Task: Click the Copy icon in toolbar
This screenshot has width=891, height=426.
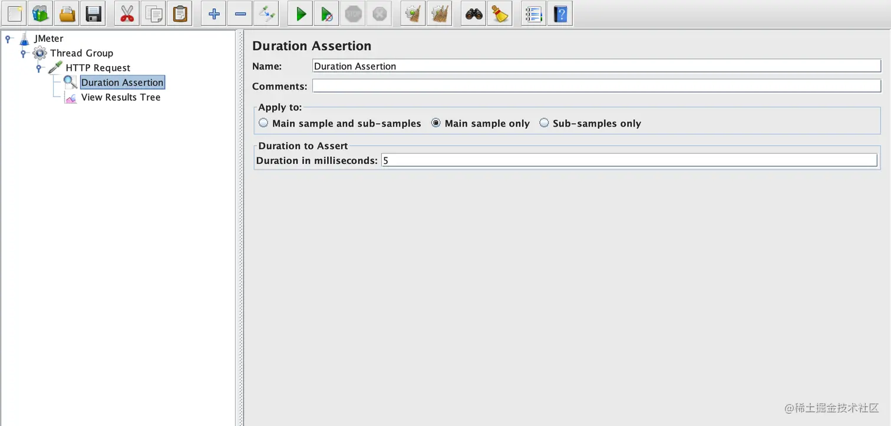Action: 154,14
